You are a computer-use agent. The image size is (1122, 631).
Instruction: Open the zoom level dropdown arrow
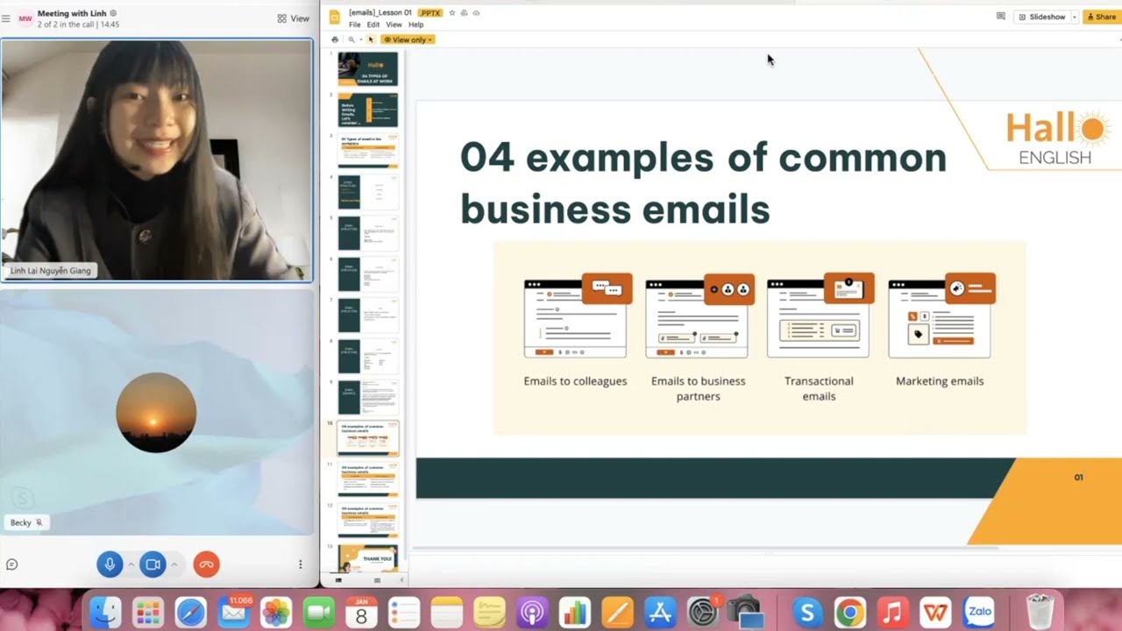click(x=360, y=39)
